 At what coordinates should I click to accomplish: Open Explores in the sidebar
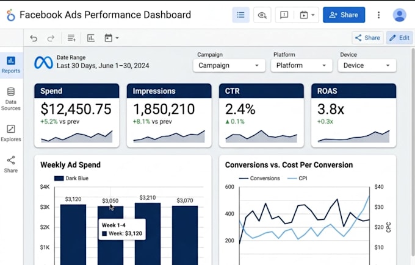pyautogui.click(x=10, y=133)
